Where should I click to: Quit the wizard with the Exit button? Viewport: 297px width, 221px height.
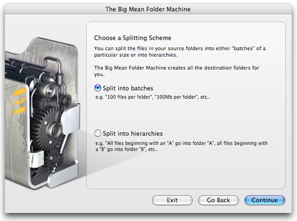(x=172, y=200)
